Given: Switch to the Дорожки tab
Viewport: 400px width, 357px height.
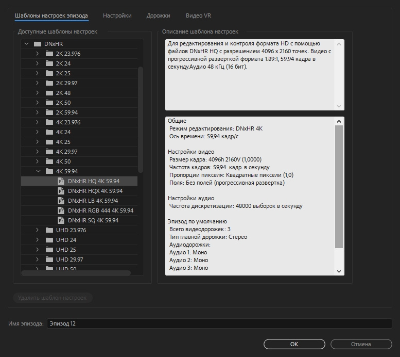Looking at the screenshot, I should (x=158, y=15).
